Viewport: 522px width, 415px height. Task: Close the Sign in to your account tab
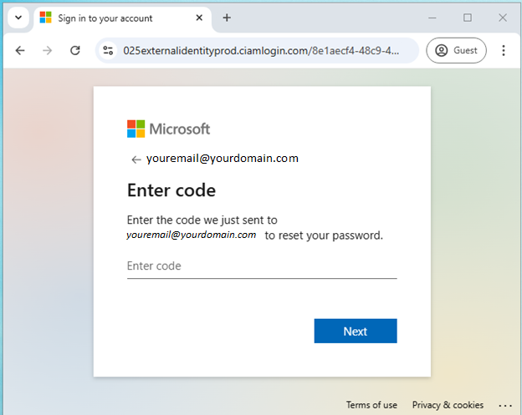point(199,18)
